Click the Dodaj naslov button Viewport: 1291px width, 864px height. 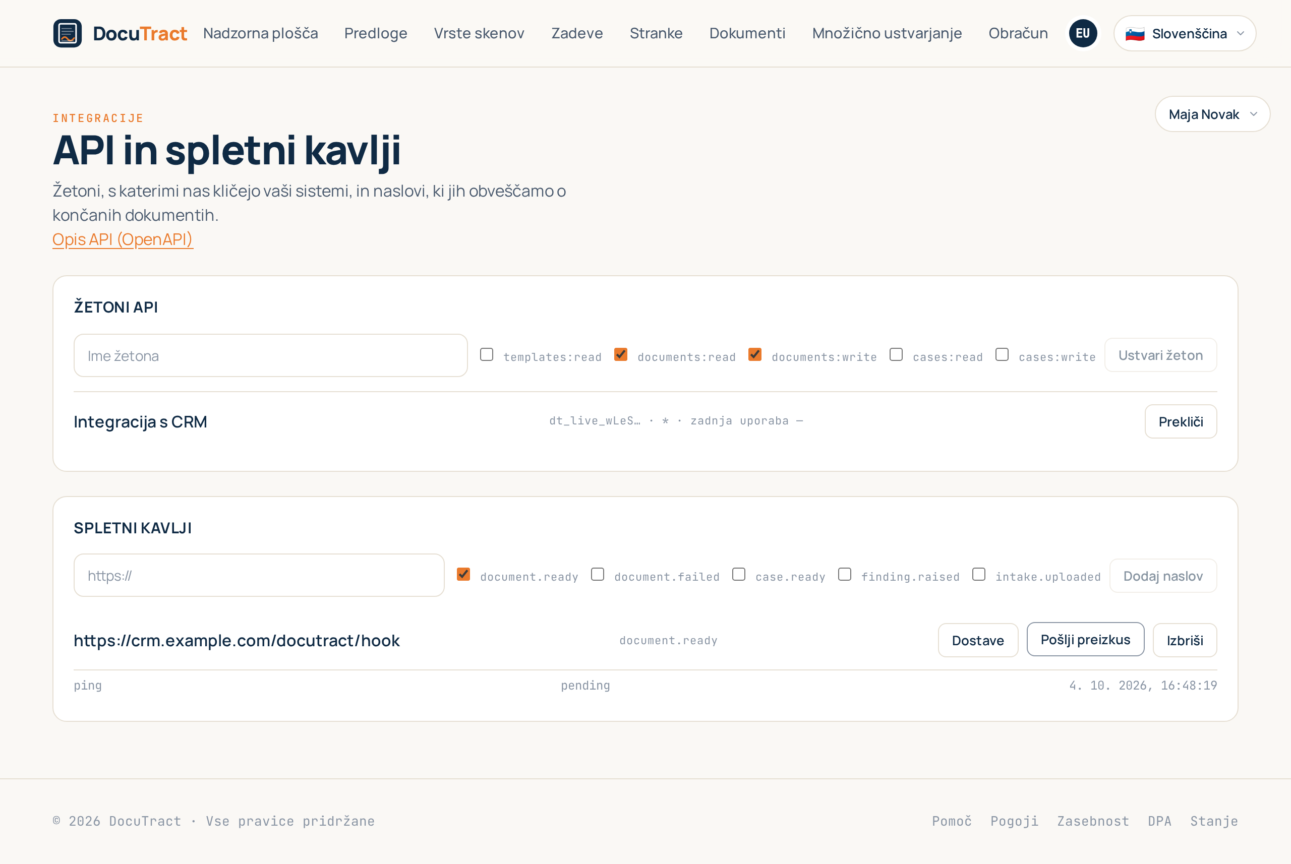click(1162, 576)
